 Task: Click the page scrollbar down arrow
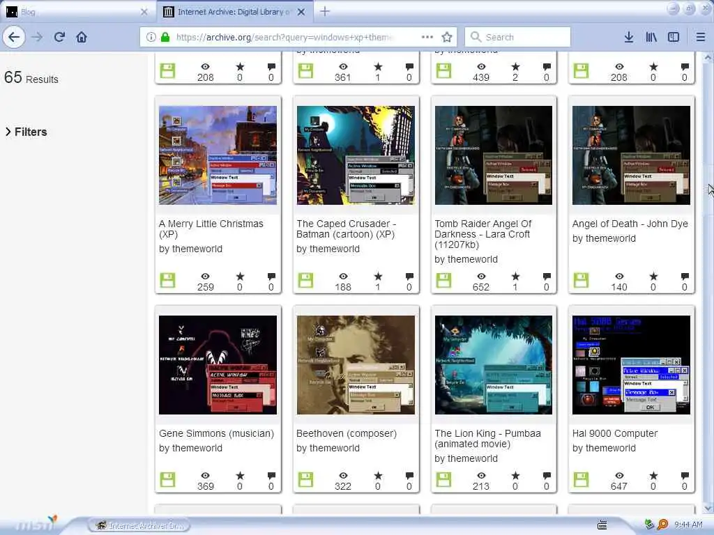pos(708,508)
